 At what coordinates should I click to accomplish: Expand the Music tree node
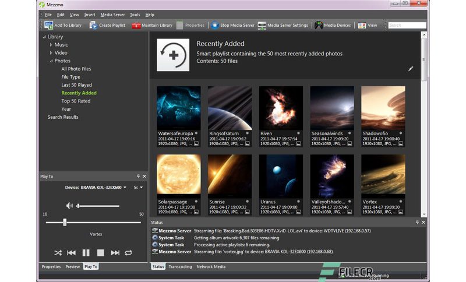click(51, 45)
